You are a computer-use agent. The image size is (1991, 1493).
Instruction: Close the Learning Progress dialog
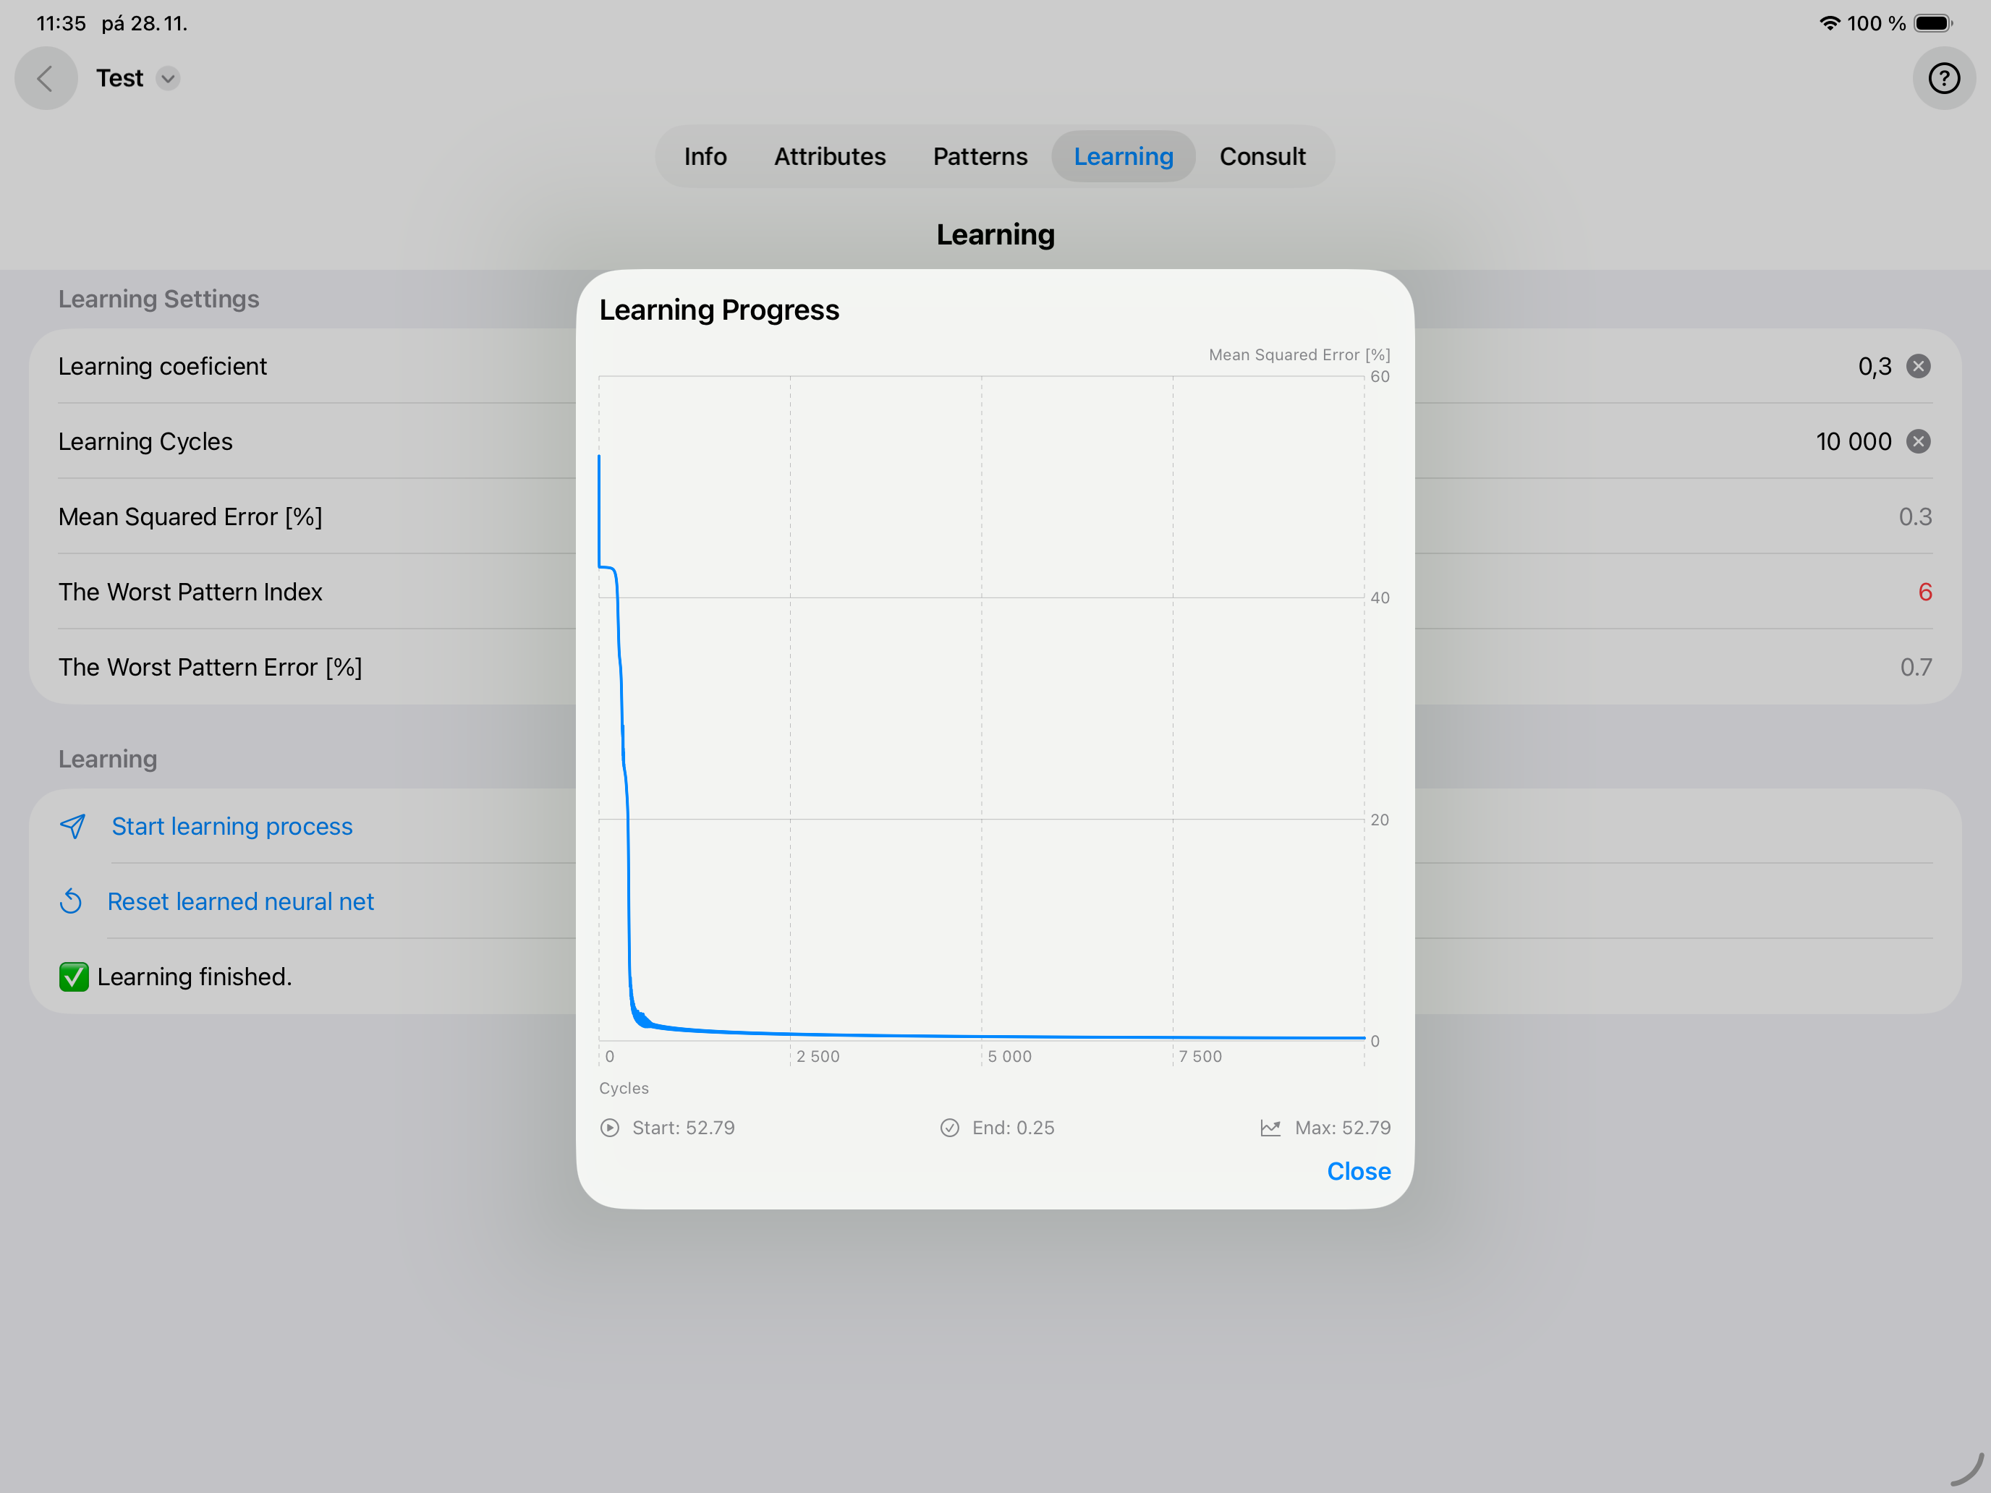[1358, 1172]
